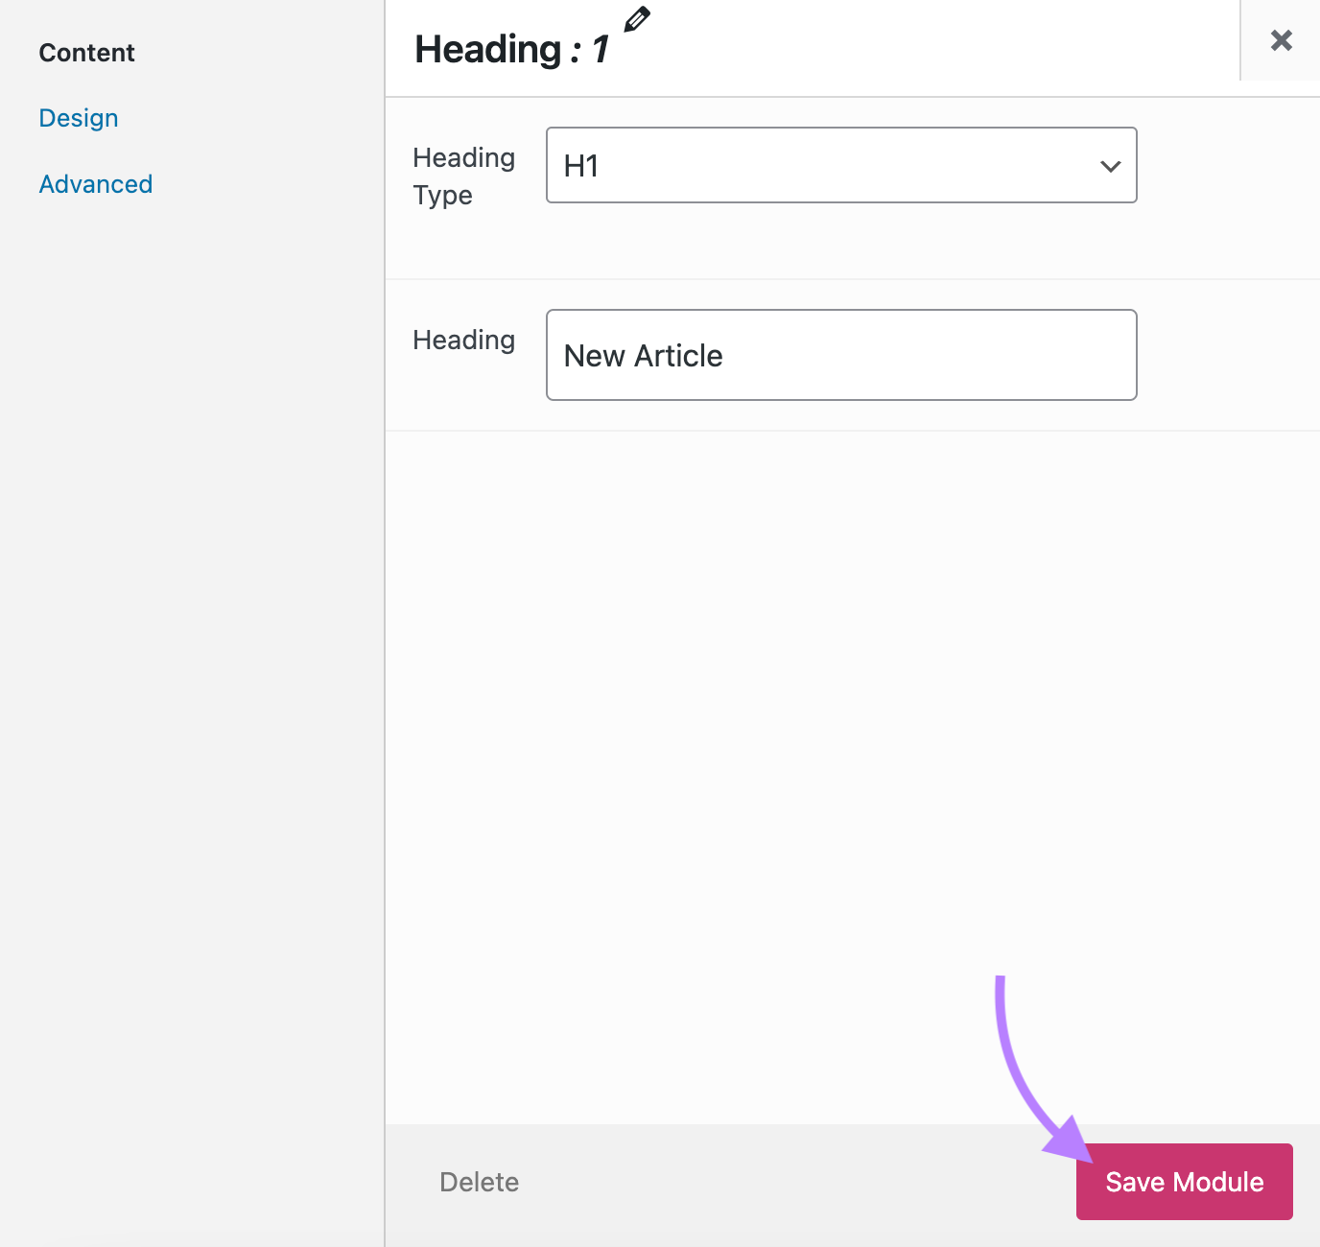Image resolution: width=1320 pixels, height=1247 pixels.
Task: Open Design options from the sidebar
Action: (78, 117)
